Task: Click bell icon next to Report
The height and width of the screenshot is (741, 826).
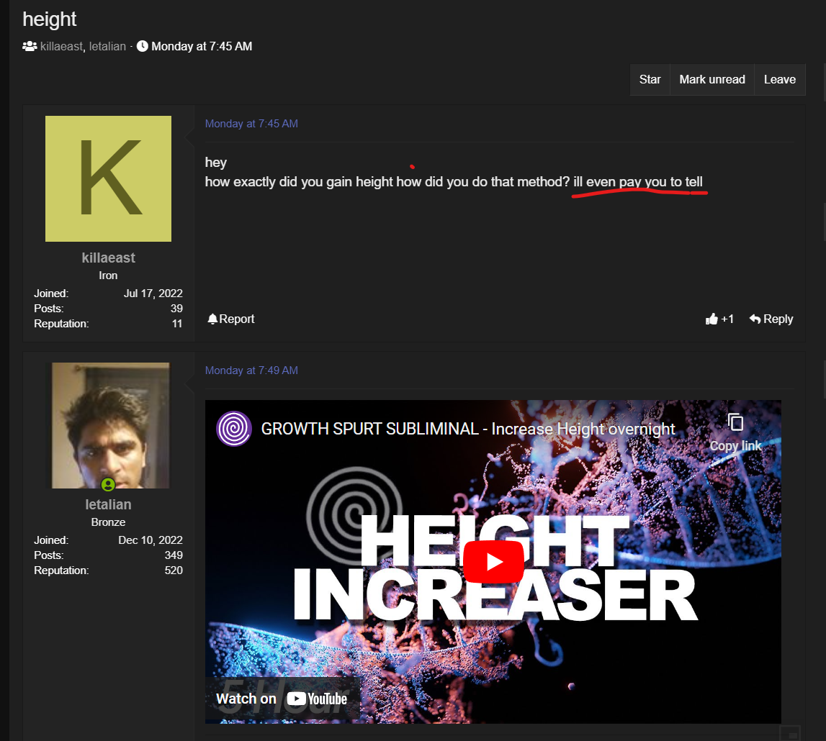Action: [x=212, y=319]
